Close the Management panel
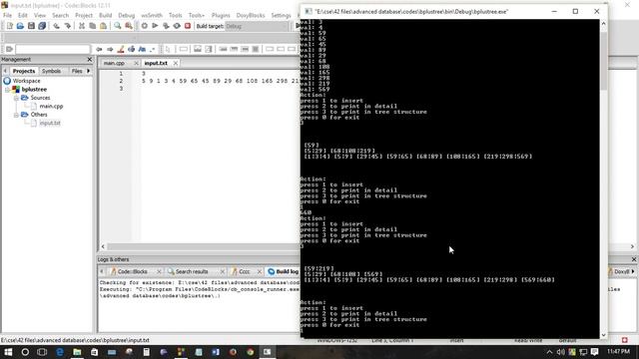 (90, 60)
